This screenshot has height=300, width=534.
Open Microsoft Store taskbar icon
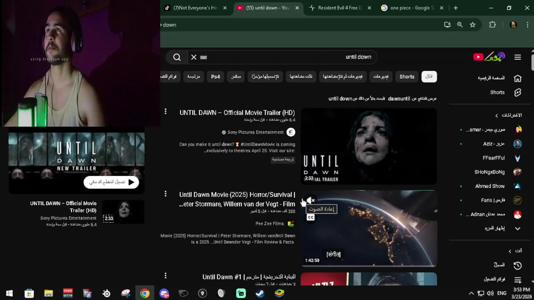point(29,293)
